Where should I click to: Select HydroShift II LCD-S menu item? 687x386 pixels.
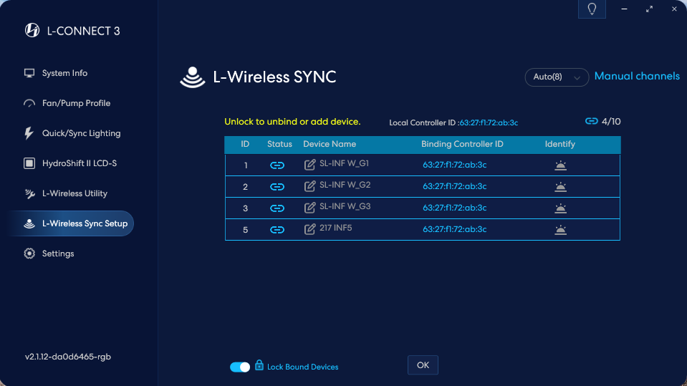[79, 163]
